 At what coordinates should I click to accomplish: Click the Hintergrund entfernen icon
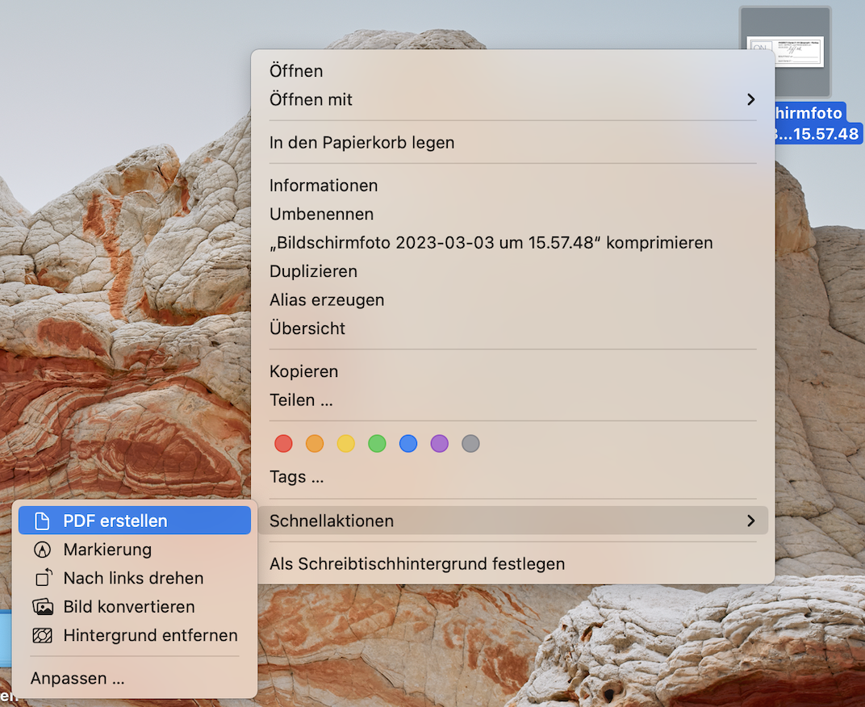coord(42,636)
